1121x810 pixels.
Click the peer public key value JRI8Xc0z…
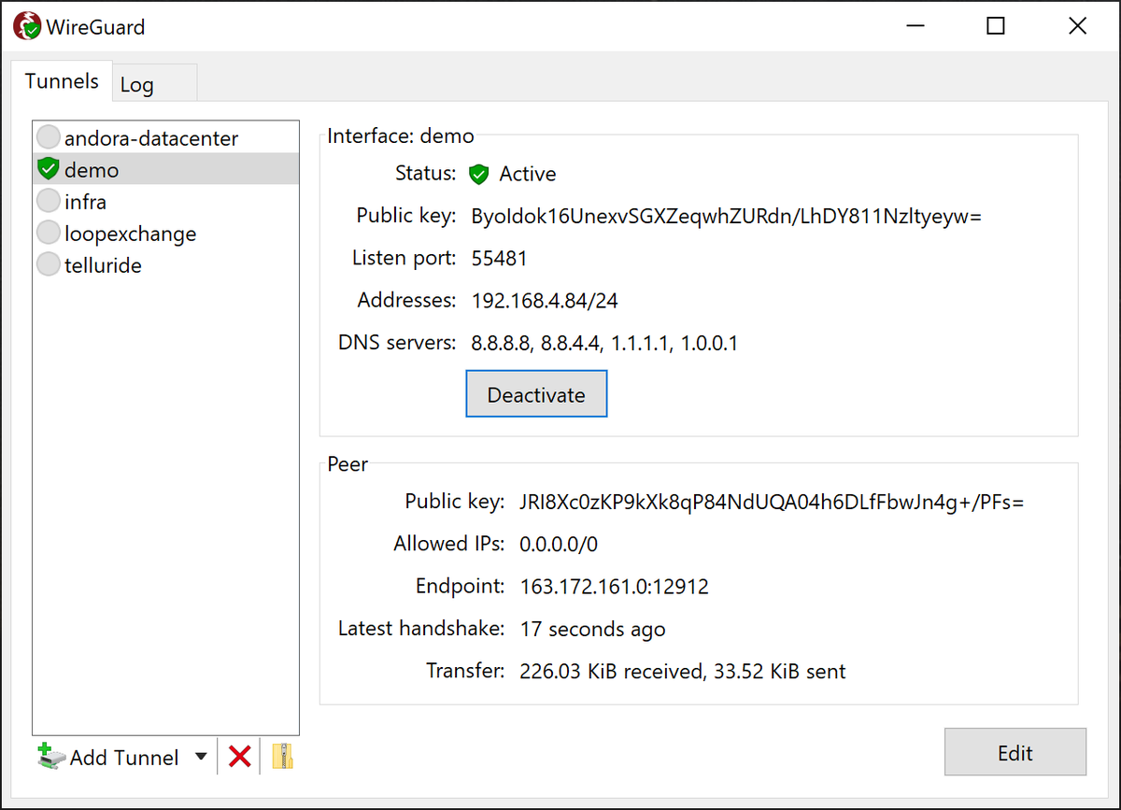coord(772,502)
